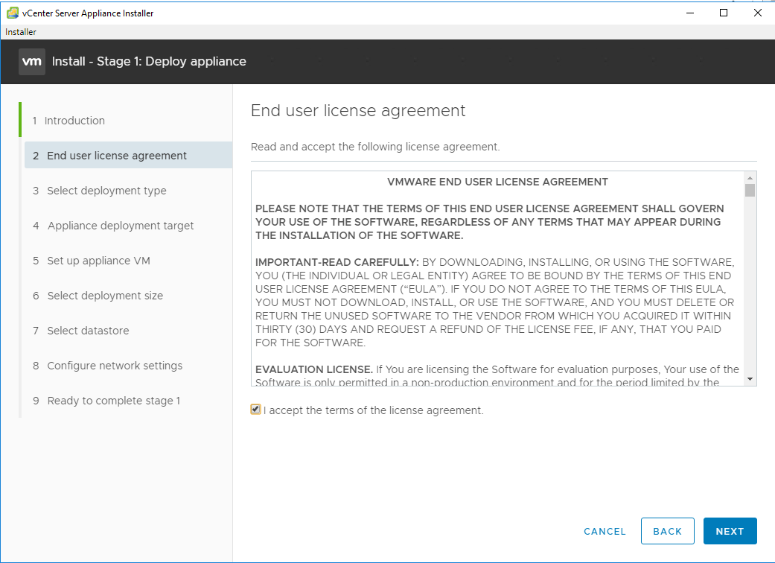Go to the Introduction step

point(74,121)
